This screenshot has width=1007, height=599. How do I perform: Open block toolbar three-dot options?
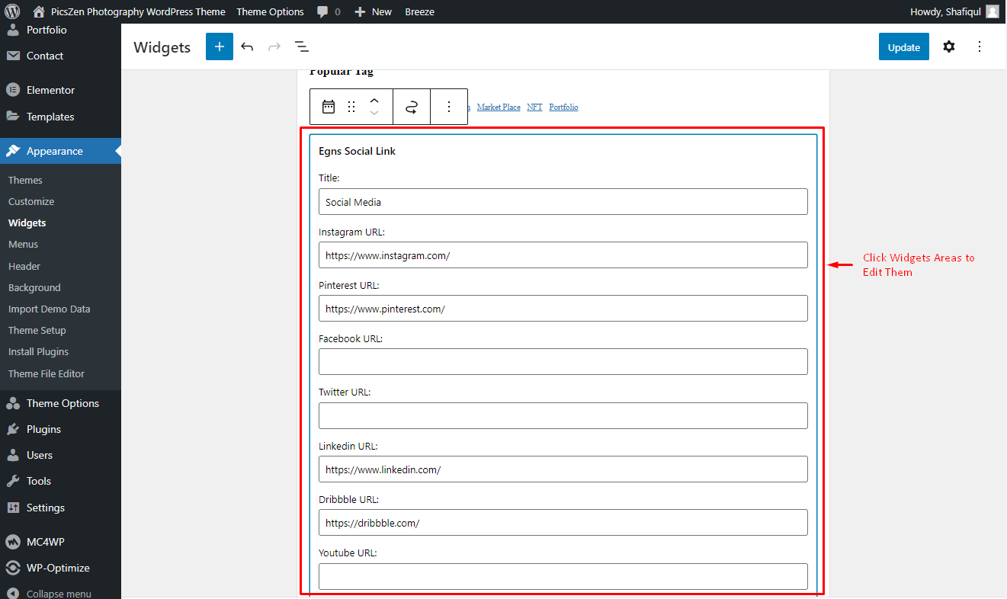(449, 107)
